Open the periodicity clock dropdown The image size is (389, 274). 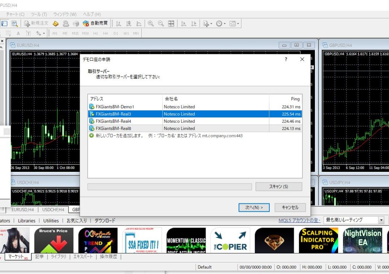click(x=221, y=24)
